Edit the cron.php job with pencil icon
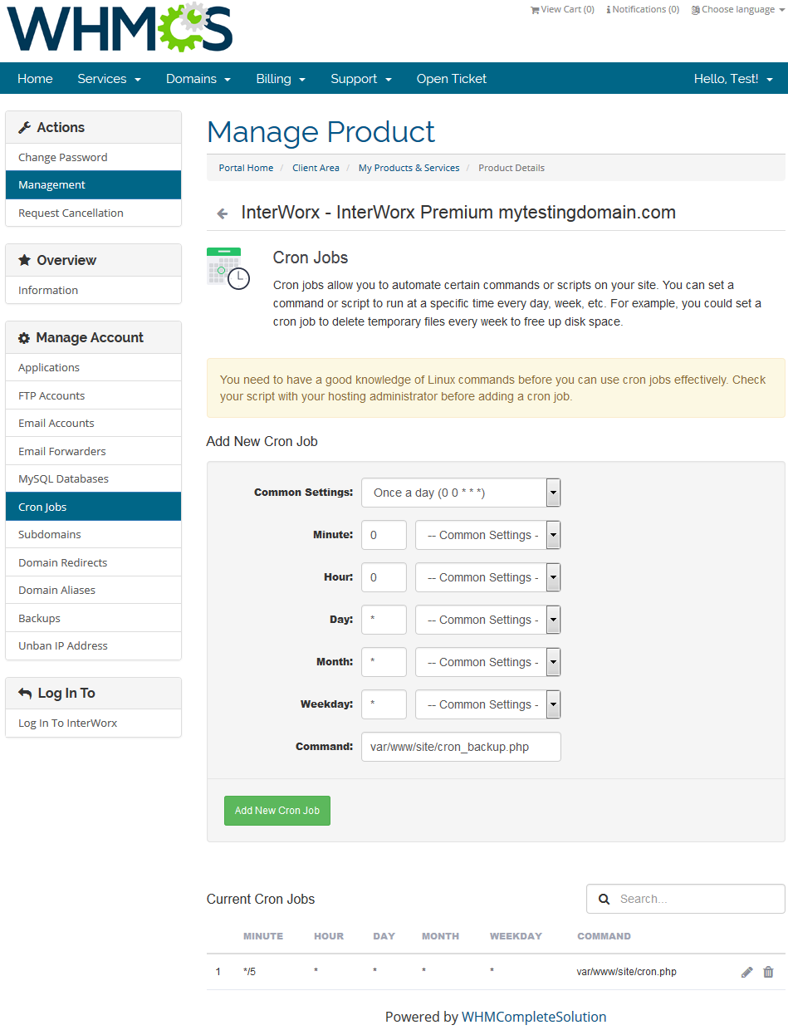The height and width of the screenshot is (1030, 788). pyautogui.click(x=747, y=972)
